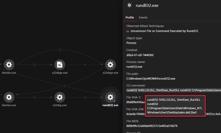The image size is (221, 133).
Task: Select the top-left Mediae.exe process node
Action: point(9,65)
